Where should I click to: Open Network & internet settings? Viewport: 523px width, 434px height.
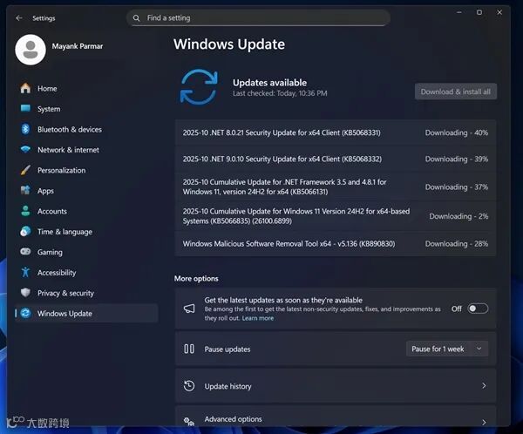(68, 150)
